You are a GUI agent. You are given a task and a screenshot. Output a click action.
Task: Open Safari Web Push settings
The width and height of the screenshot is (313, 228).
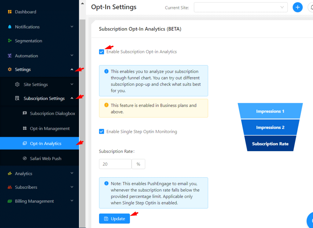click(46, 159)
